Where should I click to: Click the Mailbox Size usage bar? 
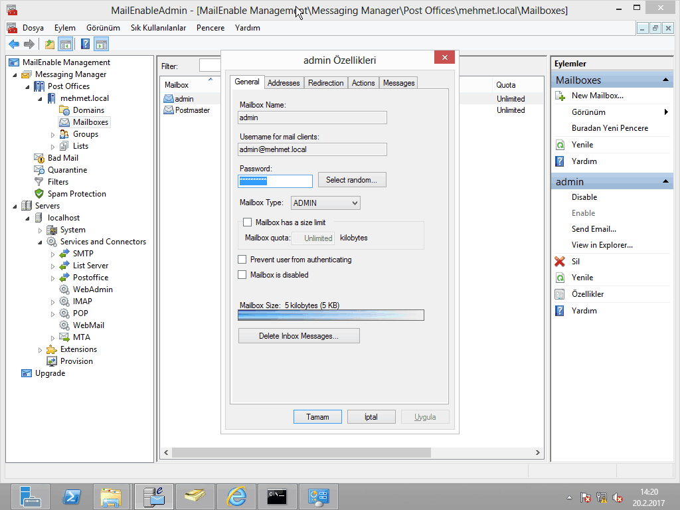[331, 315]
